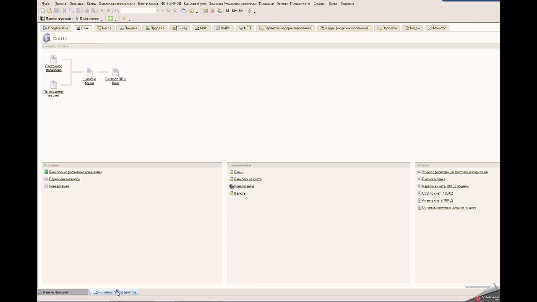This screenshot has height=302, width=537.
Task: Open the Файл menu
Action: coord(46,3)
